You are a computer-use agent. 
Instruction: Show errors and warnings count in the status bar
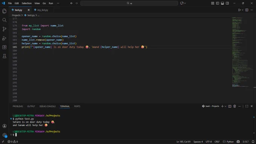pos(12,142)
